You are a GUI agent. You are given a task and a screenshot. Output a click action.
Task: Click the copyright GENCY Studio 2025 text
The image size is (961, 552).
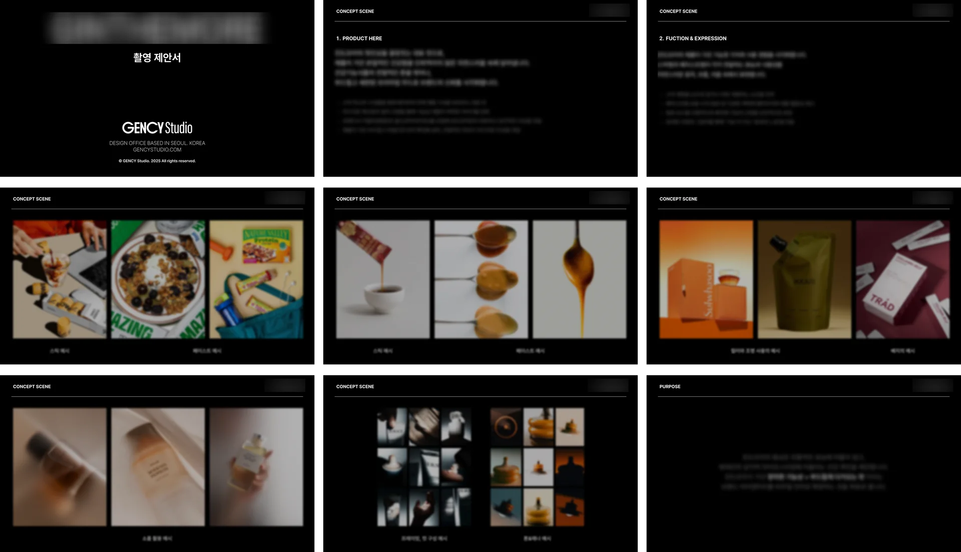click(x=157, y=161)
